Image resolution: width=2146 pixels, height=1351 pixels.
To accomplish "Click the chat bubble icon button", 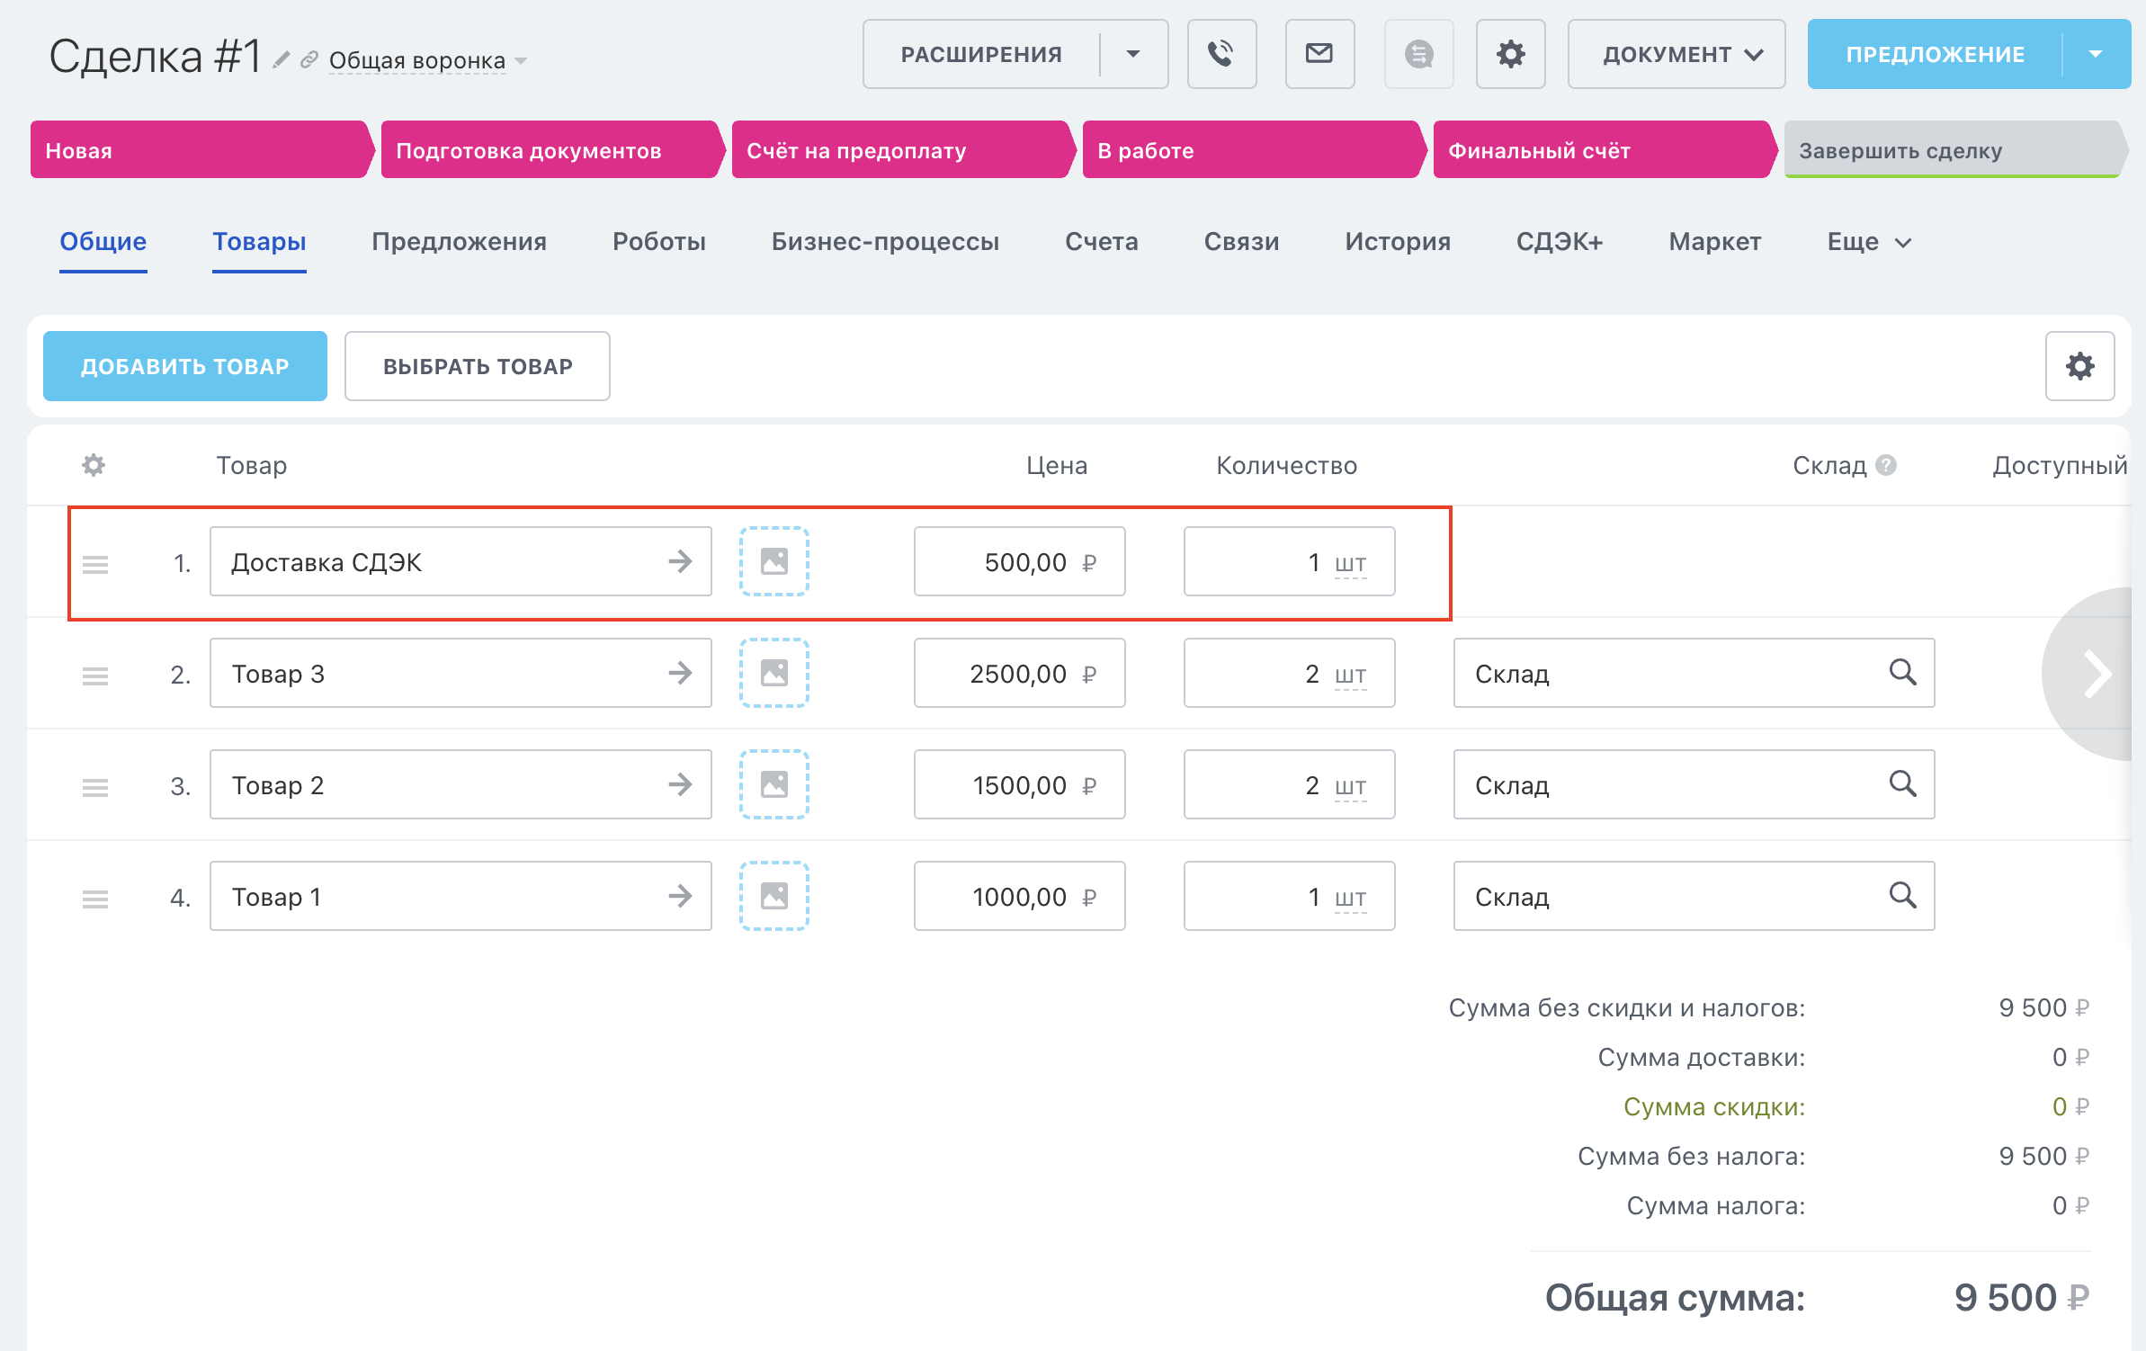I will [x=1418, y=54].
